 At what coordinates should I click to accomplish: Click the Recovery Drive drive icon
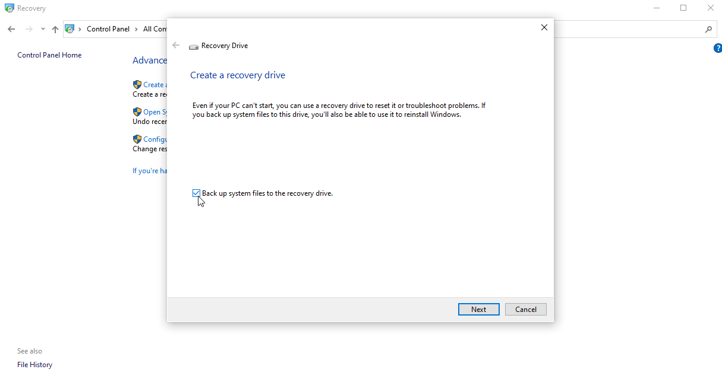194,46
